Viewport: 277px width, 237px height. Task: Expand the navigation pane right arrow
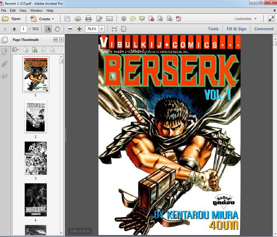(61, 40)
